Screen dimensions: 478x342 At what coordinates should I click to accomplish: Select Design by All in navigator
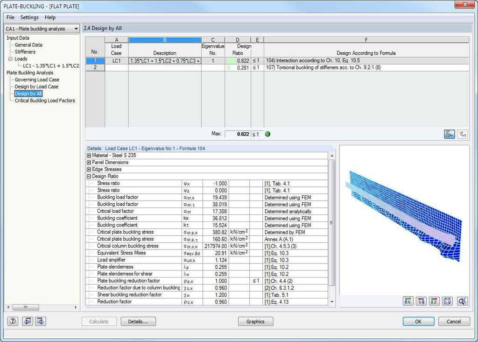coord(28,93)
